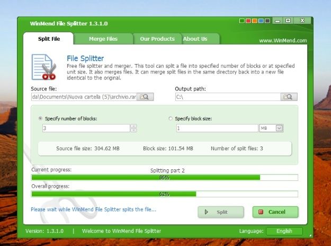Cancel the splitting operation
The width and height of the screenshot is (331, 246).
(x=275, y=212)
